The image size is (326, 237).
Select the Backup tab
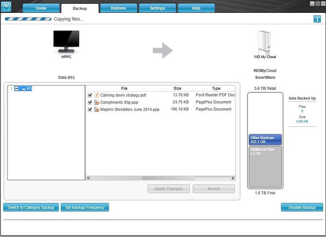[x=80, y=9]
